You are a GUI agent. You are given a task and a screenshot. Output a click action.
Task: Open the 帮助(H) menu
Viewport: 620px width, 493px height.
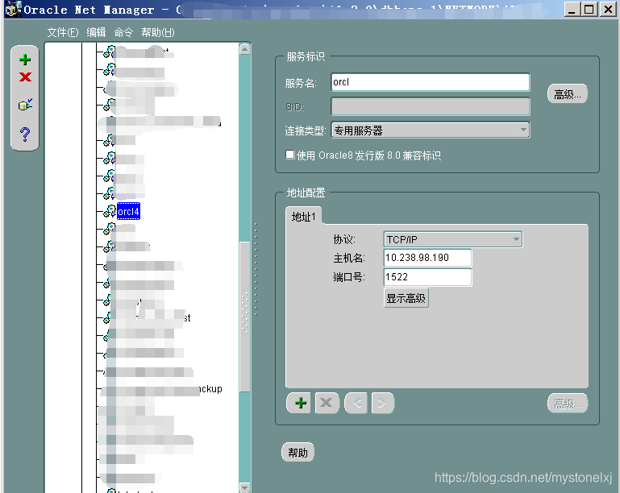pyautogui.click(x=158, y=32)
